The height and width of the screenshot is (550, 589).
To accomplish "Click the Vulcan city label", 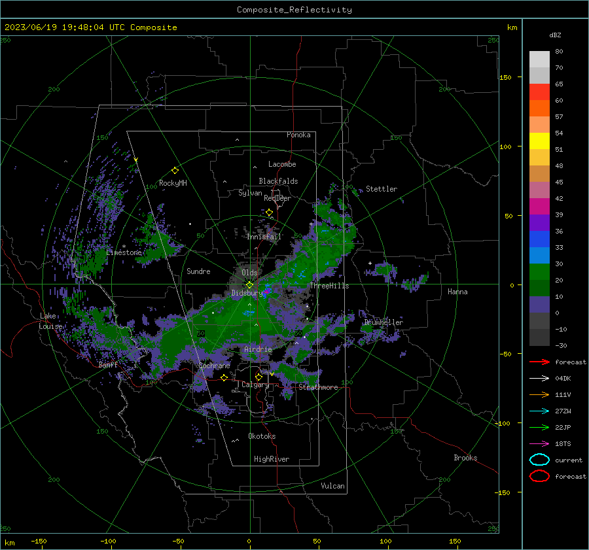I will pos(333,486).
